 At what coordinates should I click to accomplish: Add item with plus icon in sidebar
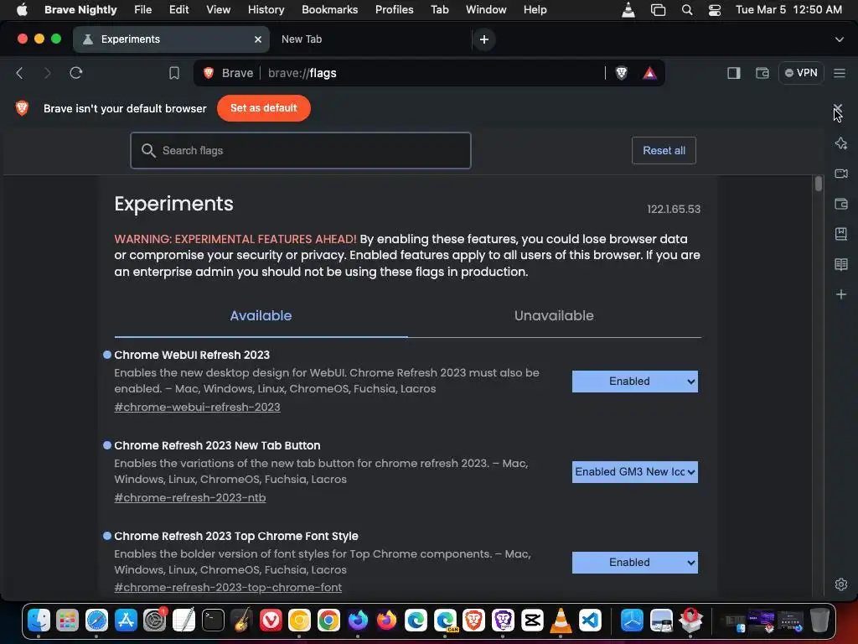pos(841,294)
